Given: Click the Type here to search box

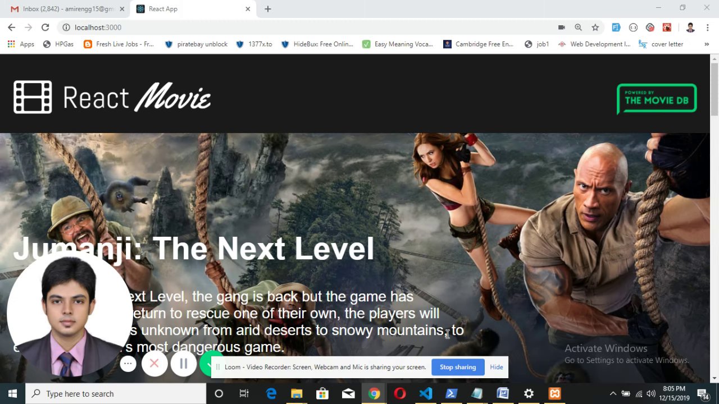Looking at the screenshot, I should click(x=116, y=393).
